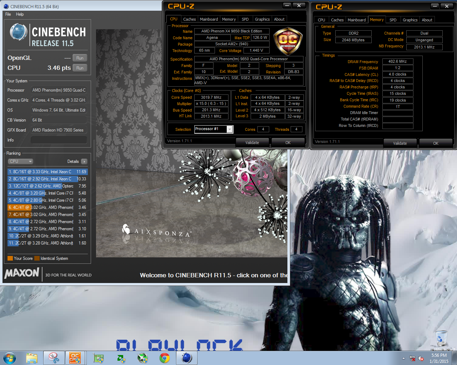This screenshot has width=457, height=365.
Task: Switch to SPD tab in right CPU-Z
Action: 393,20
